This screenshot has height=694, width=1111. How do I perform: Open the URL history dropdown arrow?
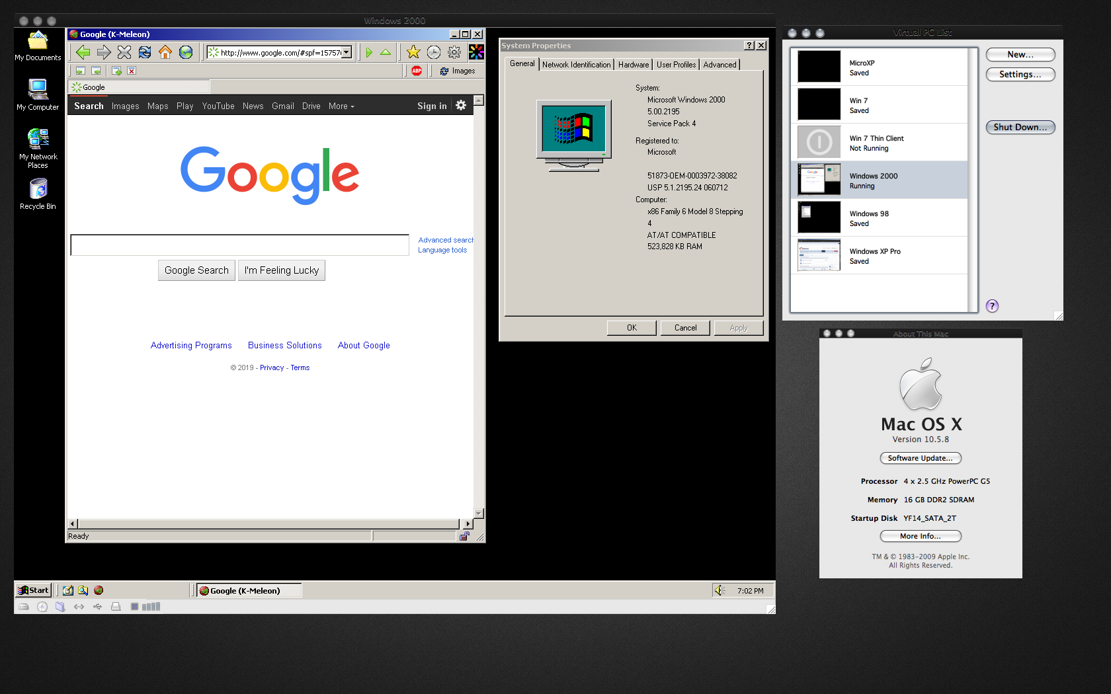347,52
